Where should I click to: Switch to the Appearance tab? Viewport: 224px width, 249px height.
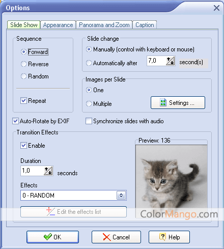(58, 25)
